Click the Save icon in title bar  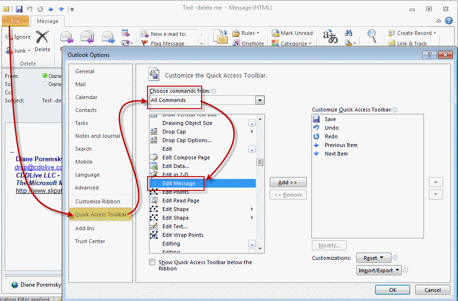19,9
